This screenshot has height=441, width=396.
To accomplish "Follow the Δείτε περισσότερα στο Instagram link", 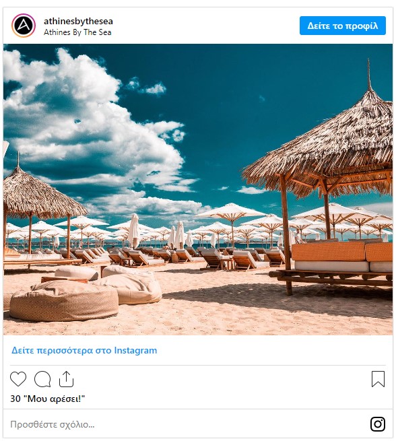I will (84, 350).
